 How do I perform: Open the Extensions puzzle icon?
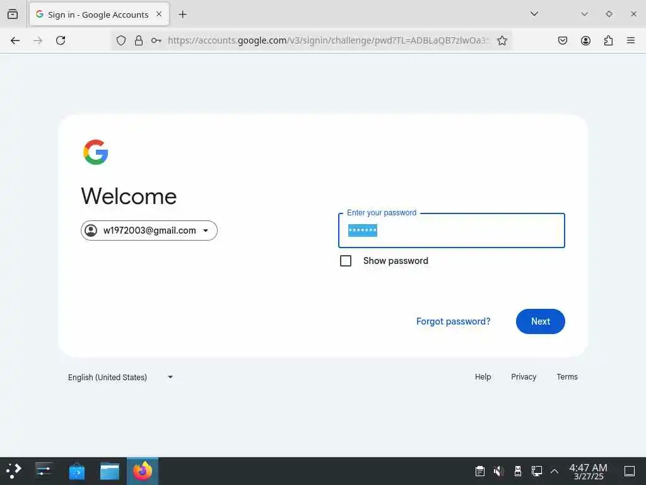pyautogui.click(x=608, y=40)
